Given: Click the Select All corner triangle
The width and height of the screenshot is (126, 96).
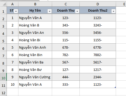Looking at the screenshot, I should [4, 4].
